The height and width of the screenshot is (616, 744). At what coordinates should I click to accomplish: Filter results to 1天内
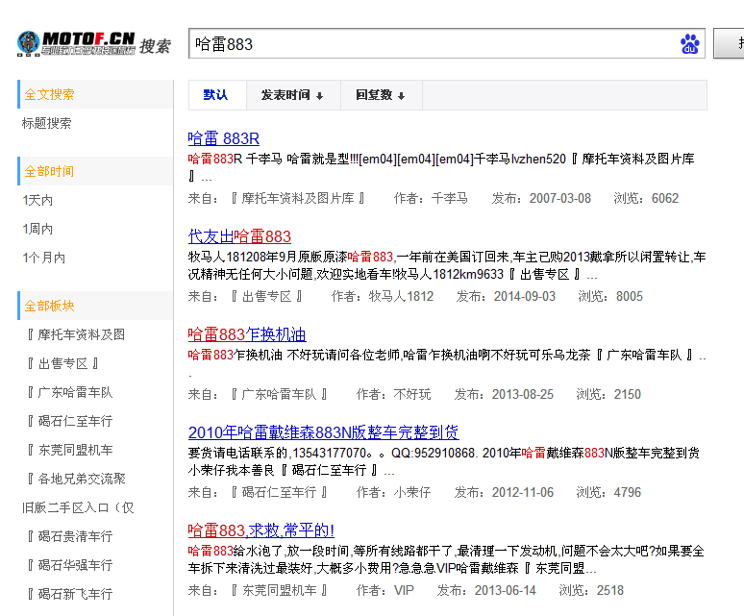37,200
